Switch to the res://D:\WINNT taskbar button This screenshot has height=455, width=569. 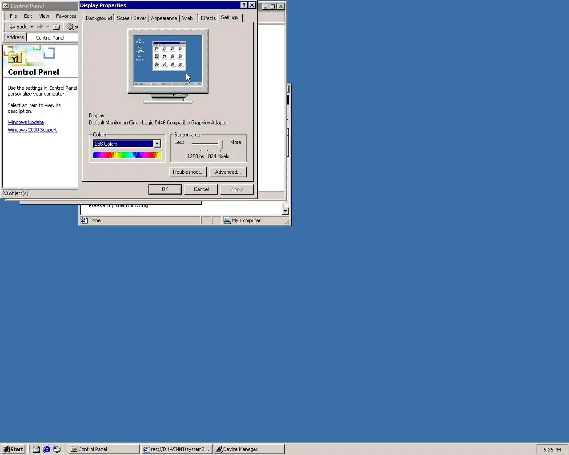[176, 449]
